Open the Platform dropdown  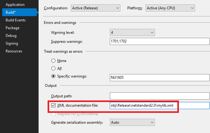click(x=170, y=8)
